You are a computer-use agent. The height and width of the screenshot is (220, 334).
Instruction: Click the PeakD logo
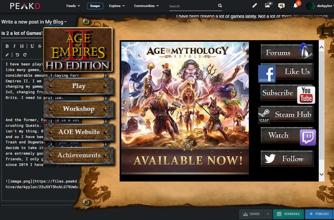point(25,6)
